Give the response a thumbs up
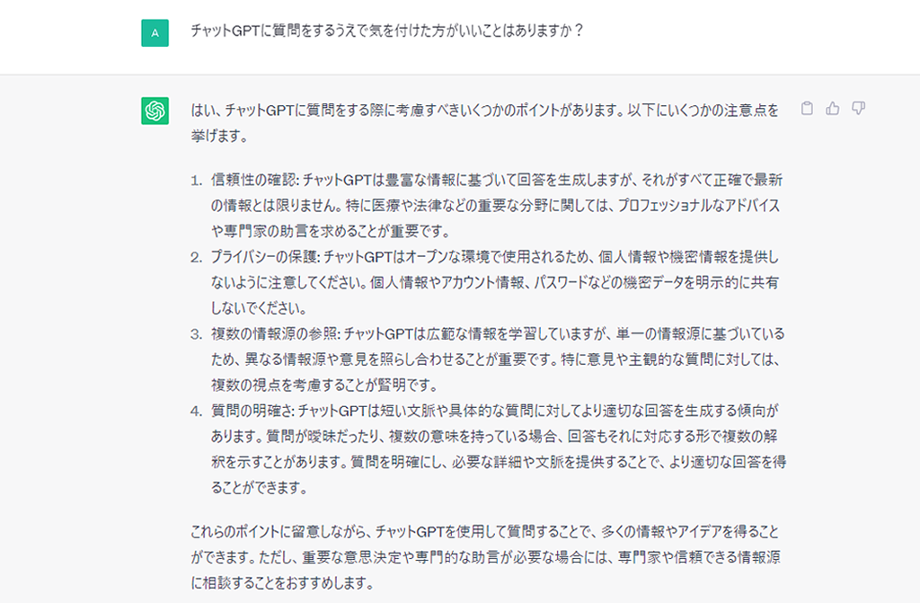The height and width of the screenshot is (603, 920). tap(833, 109)
